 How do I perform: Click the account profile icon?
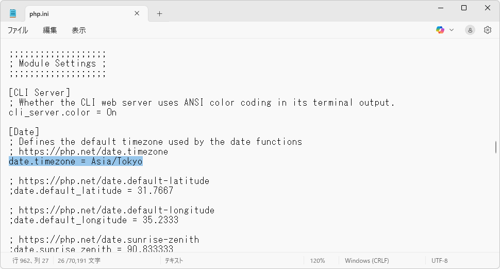click(470, 30)
